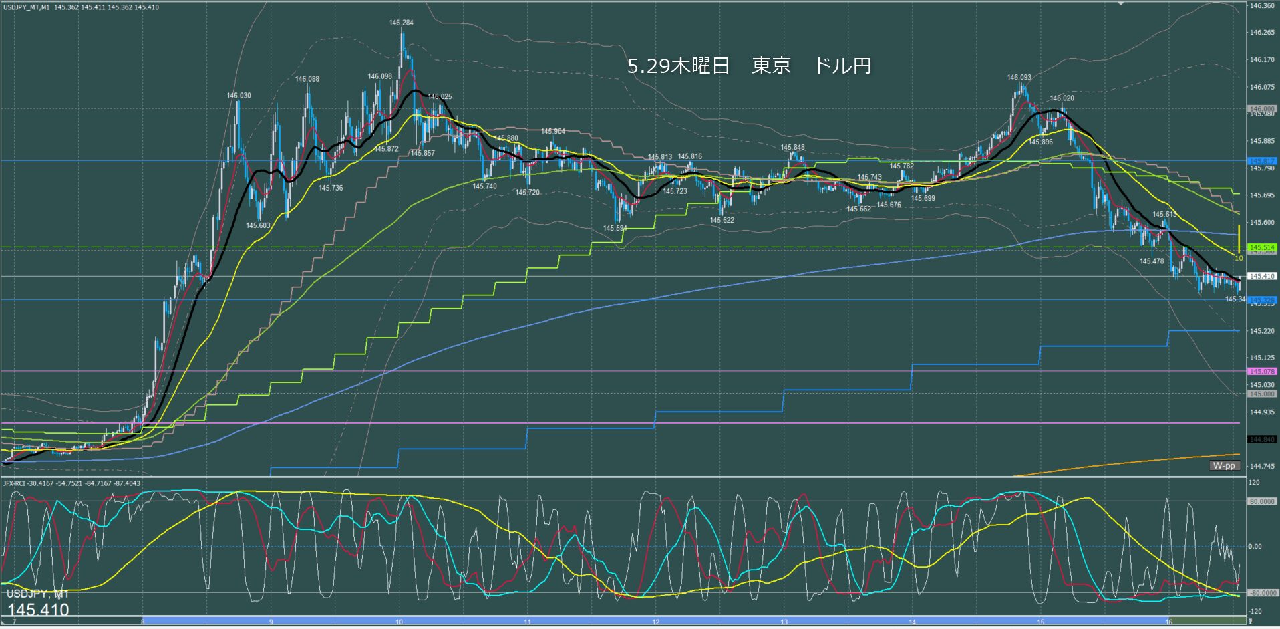The width and height of the screenshot is (1280, 629).
Task: Click the current price tag 145.410
Action: pyautogui.click(x=1263, y=276)
